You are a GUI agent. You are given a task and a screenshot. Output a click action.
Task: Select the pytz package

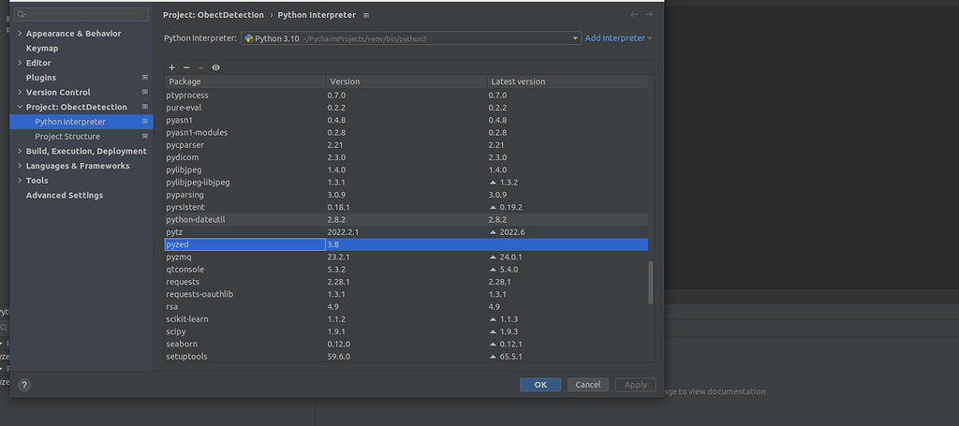(406, 231)
